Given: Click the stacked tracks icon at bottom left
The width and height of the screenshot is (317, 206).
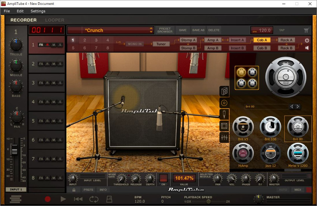Looking at the screenshot, I should click(16, 199).
